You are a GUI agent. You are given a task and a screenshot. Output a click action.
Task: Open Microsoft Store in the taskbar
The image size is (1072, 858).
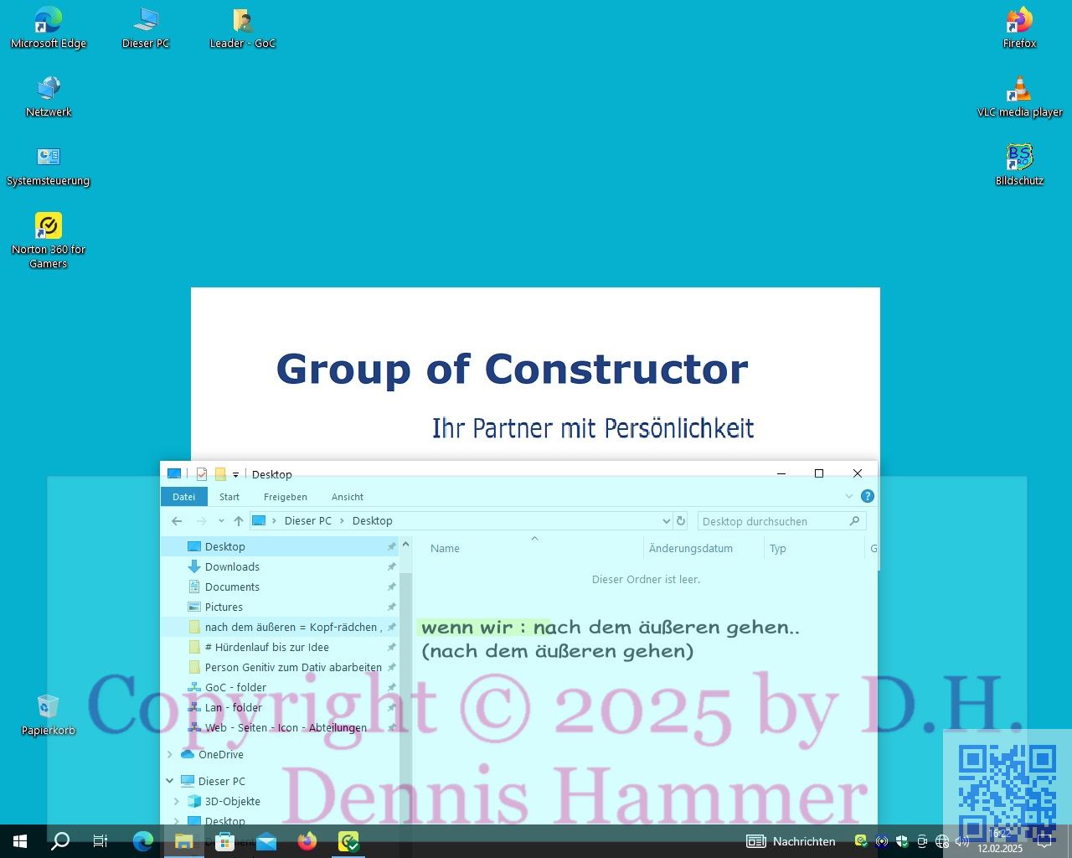click(x=224, y=841)
